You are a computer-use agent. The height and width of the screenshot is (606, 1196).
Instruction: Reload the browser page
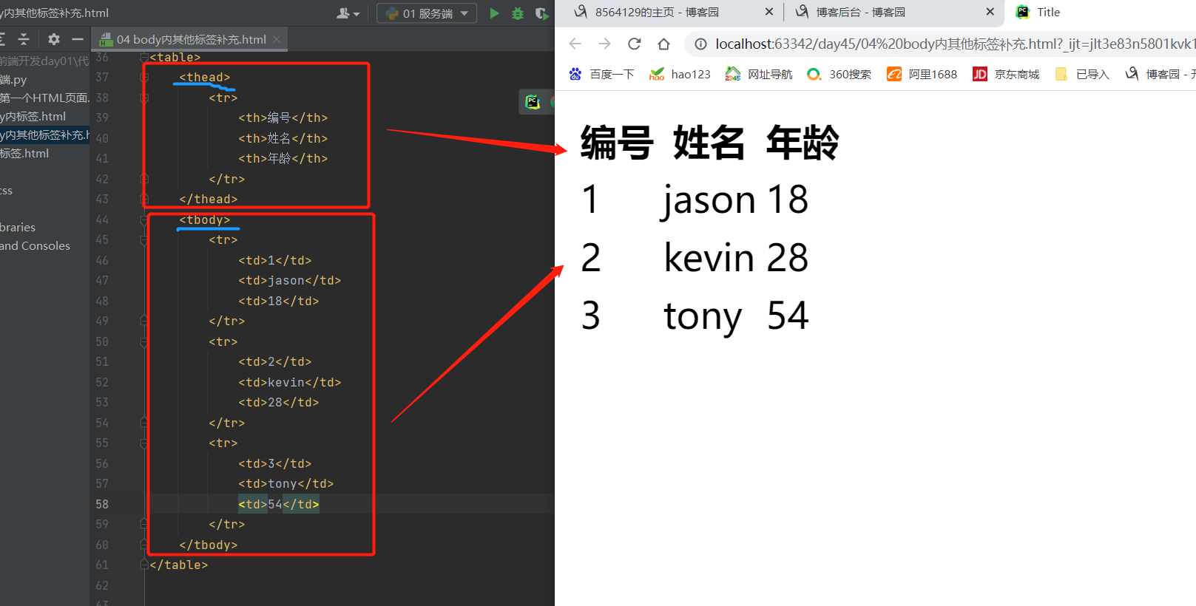[634, 44]
